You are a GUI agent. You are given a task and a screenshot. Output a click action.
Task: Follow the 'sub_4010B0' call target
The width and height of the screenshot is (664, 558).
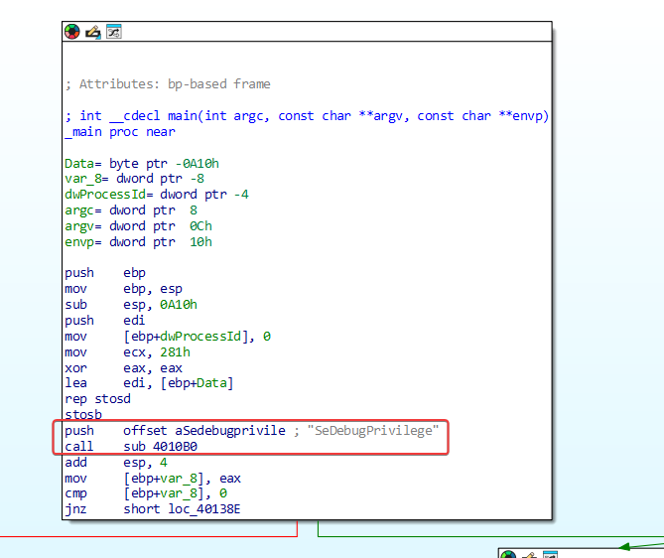click(x=160, y=447)
